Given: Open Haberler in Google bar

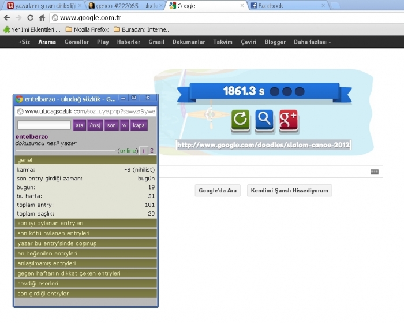Looking at the screenshot, I should [129, 42].
